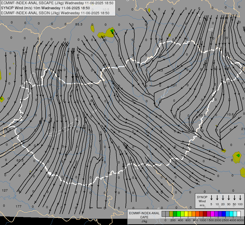Image resolution: width=245 pixels, height=225 pixels.
Task: Click the 101 value on the map
Action: click(x=174, y=85)
